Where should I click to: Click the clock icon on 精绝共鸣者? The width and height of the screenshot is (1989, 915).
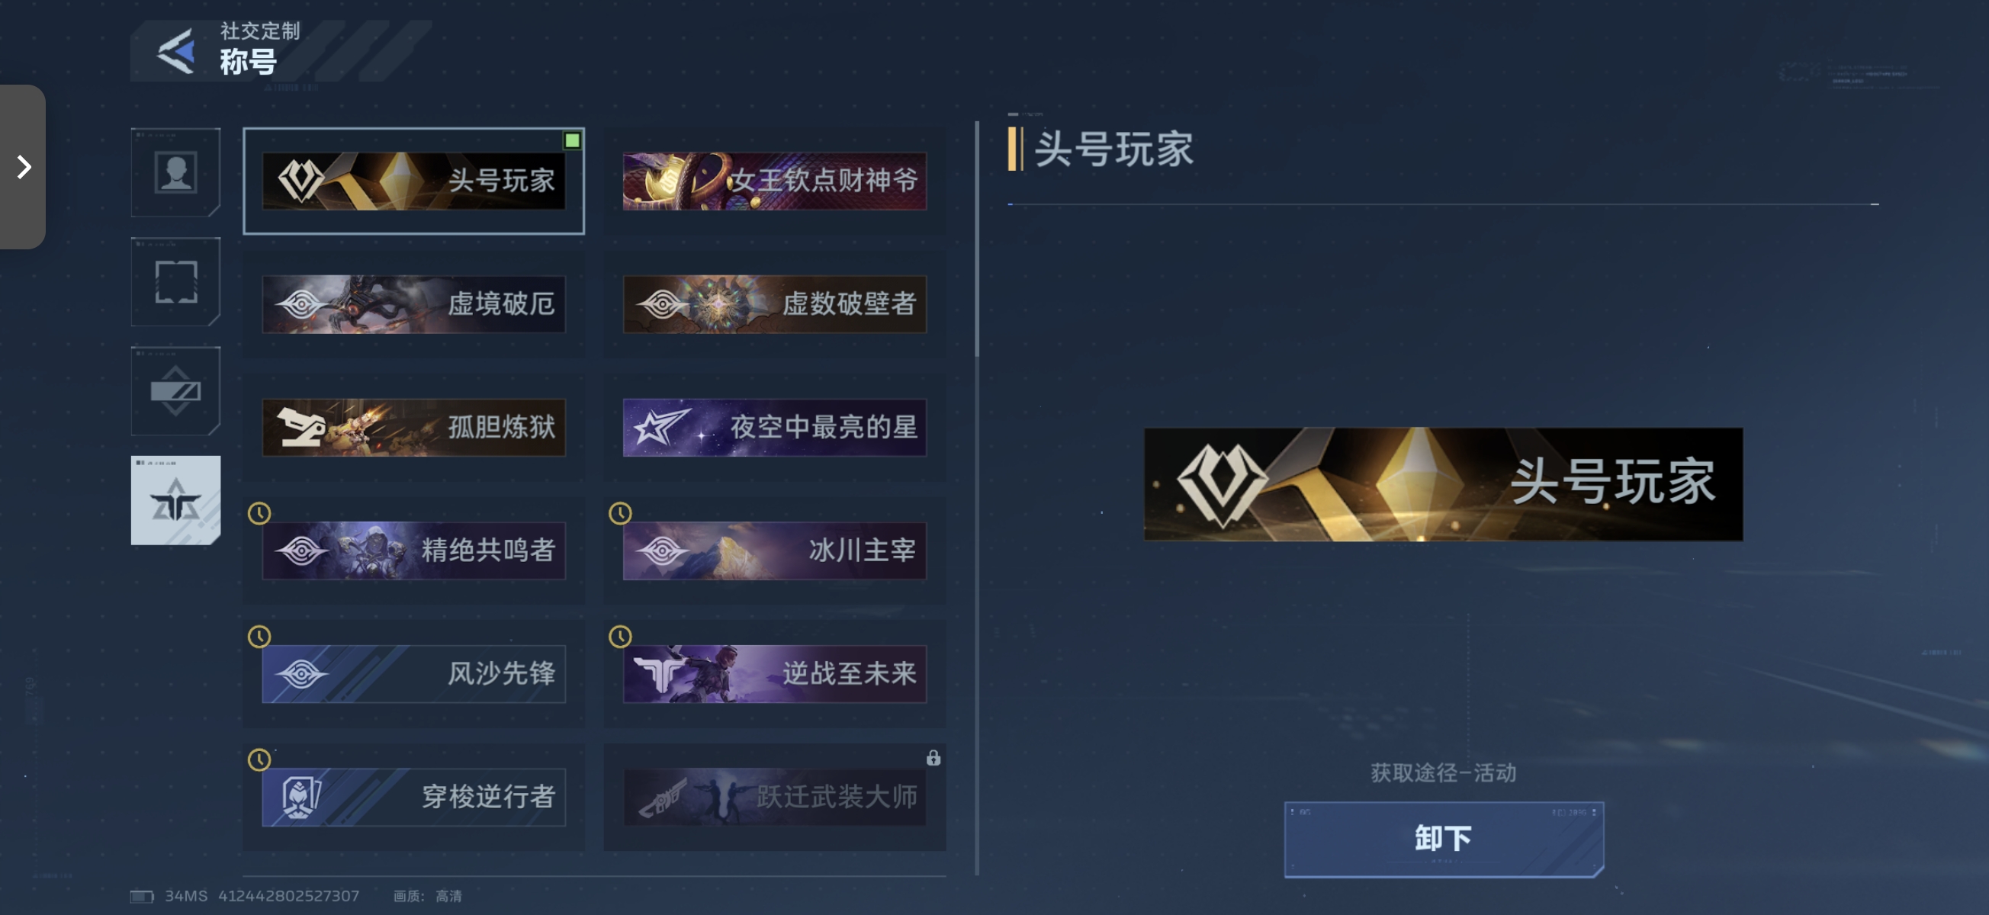[259, 513]
